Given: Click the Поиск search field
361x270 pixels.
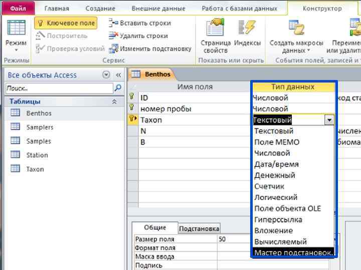Looking at the screenshot, I should coord(59,88).
